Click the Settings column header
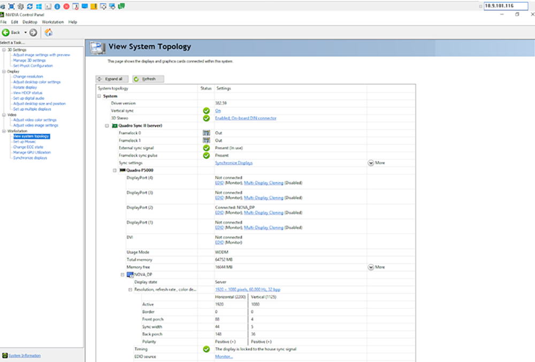The image size is (535, 362). point(224,88)
